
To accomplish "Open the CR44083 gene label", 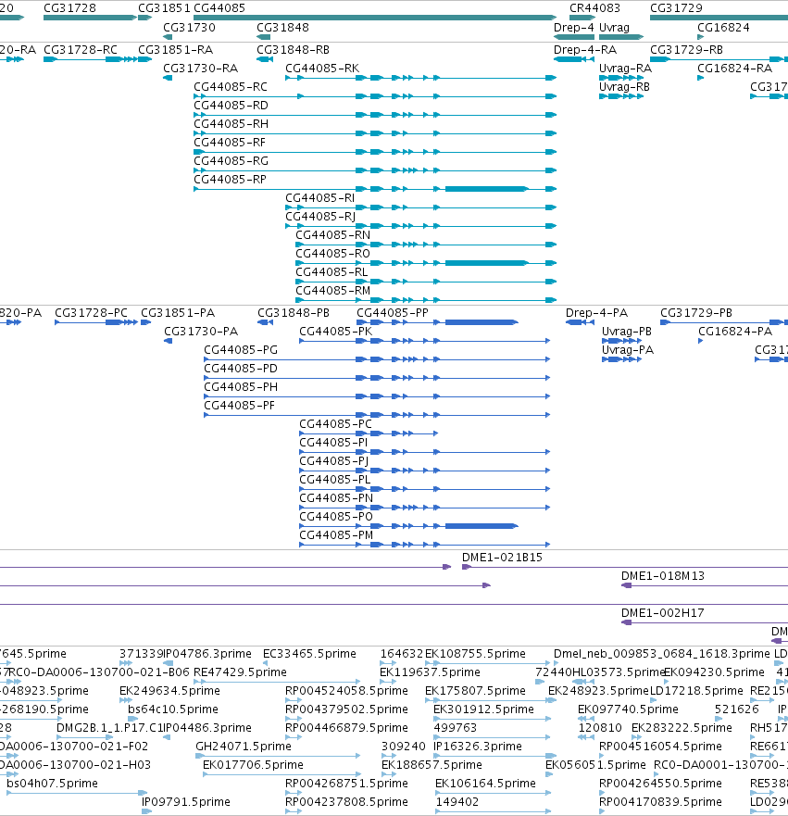I will coord(595,8).
